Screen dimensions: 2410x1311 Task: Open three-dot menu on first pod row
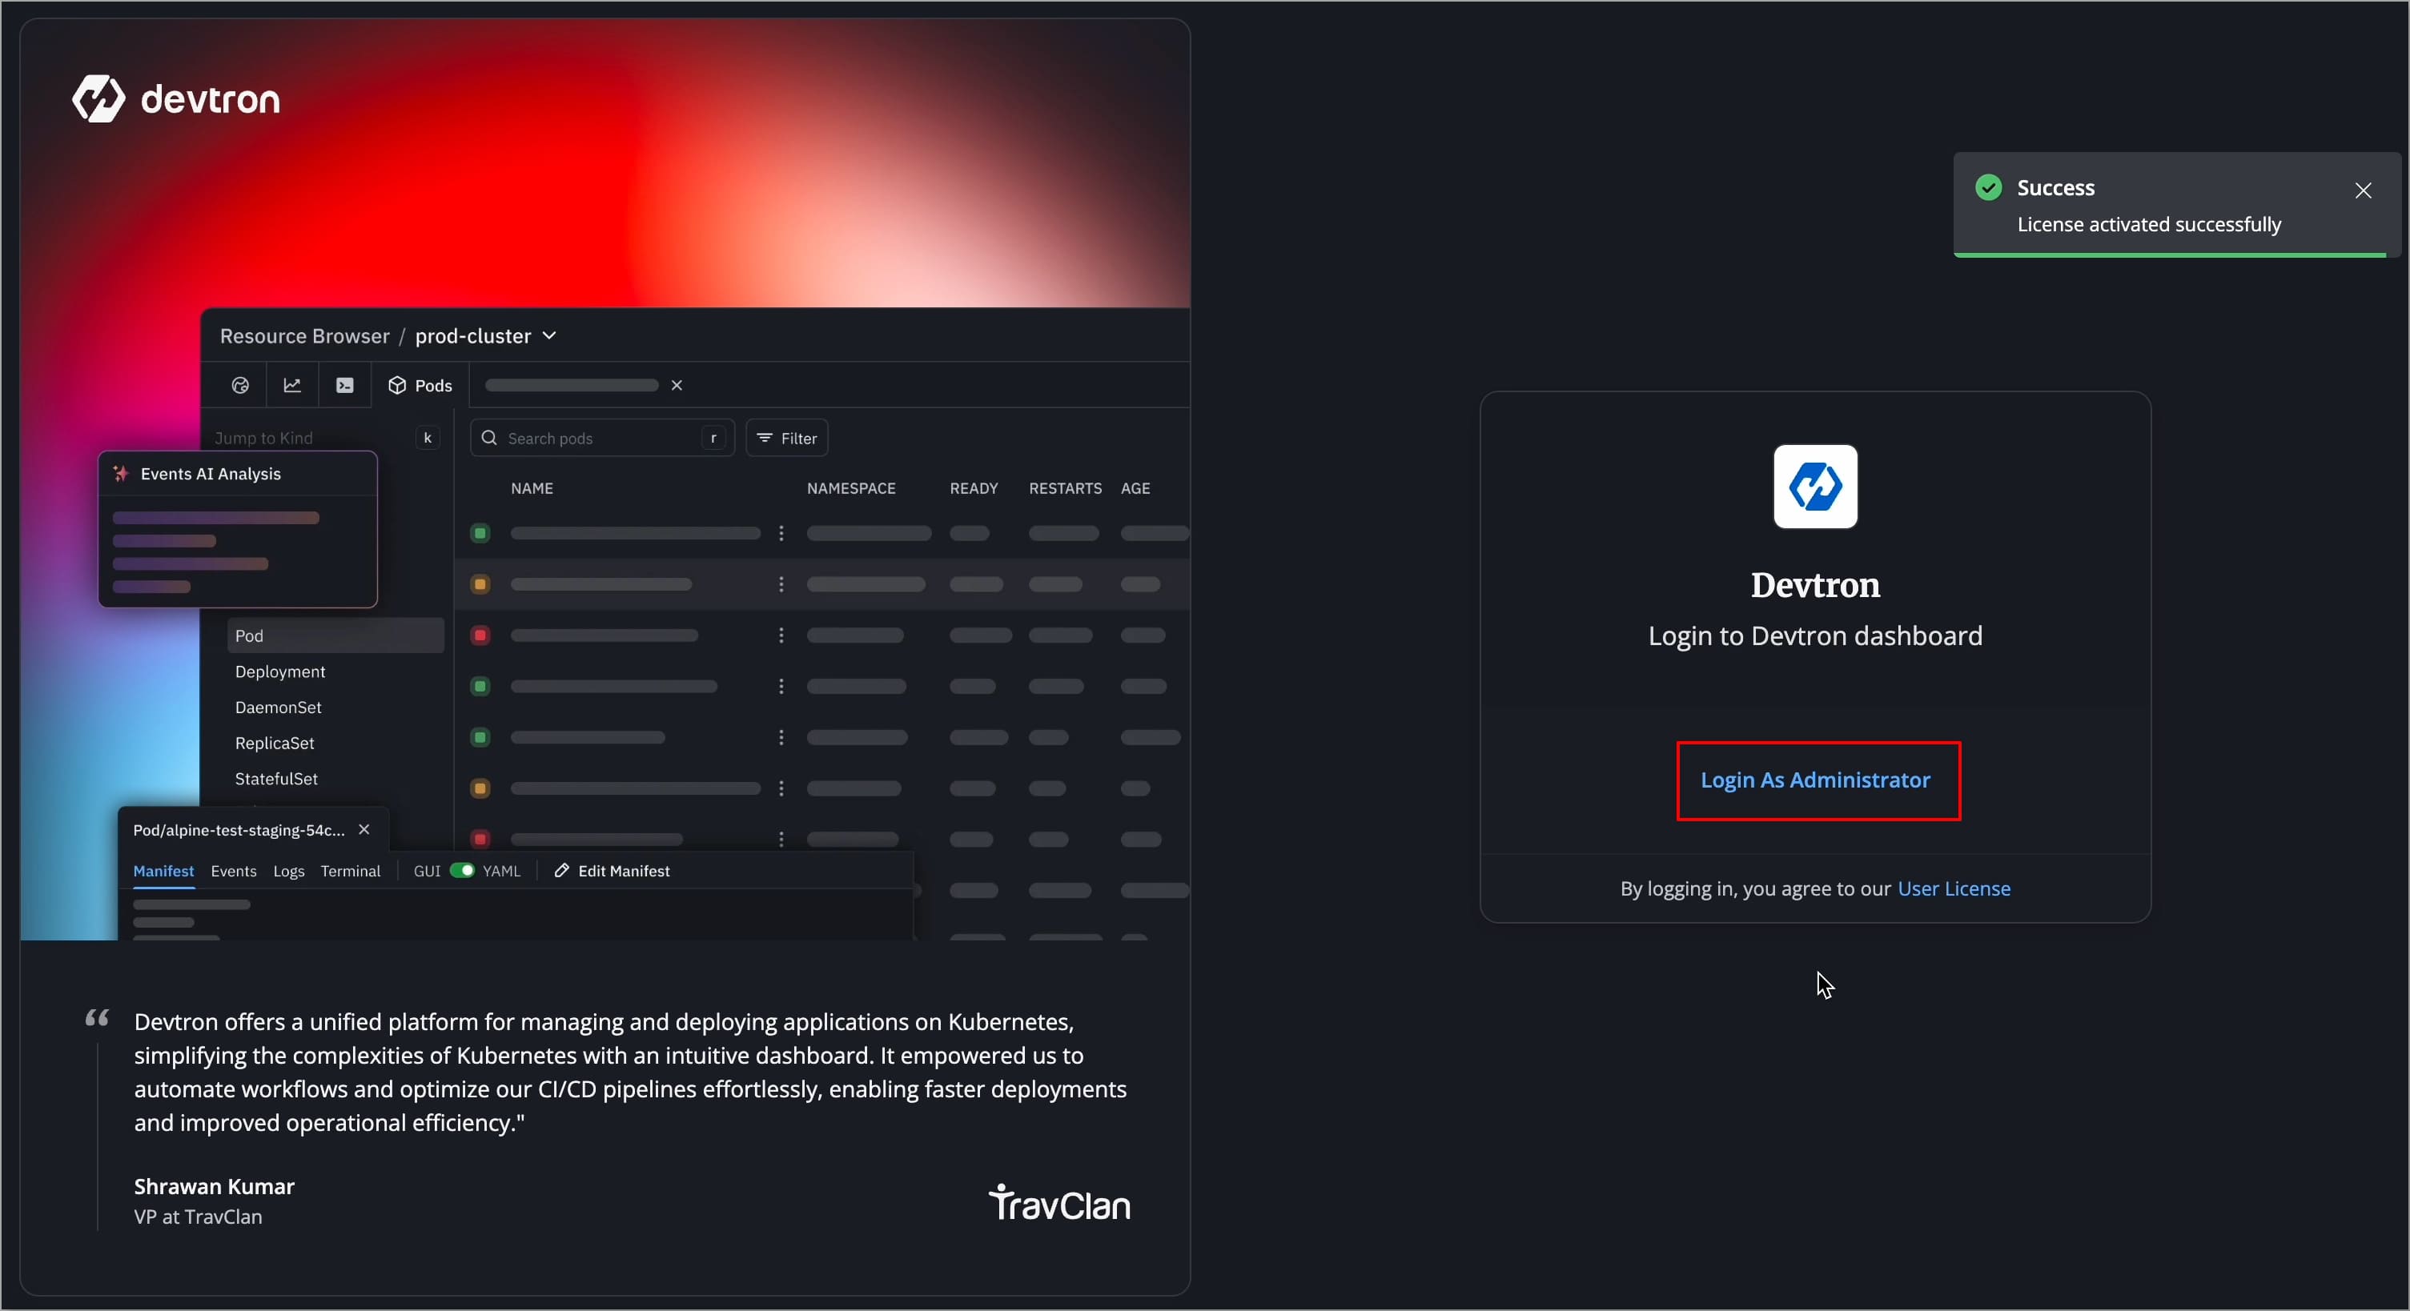781,533
